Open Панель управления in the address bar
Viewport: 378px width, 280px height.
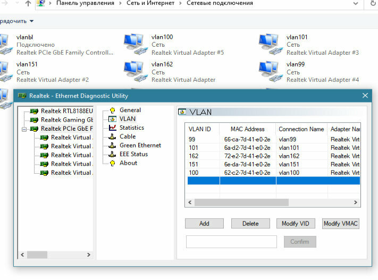point(85,3)
